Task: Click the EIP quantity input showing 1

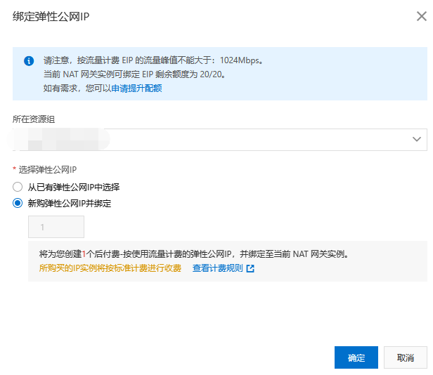Action: 56,227
